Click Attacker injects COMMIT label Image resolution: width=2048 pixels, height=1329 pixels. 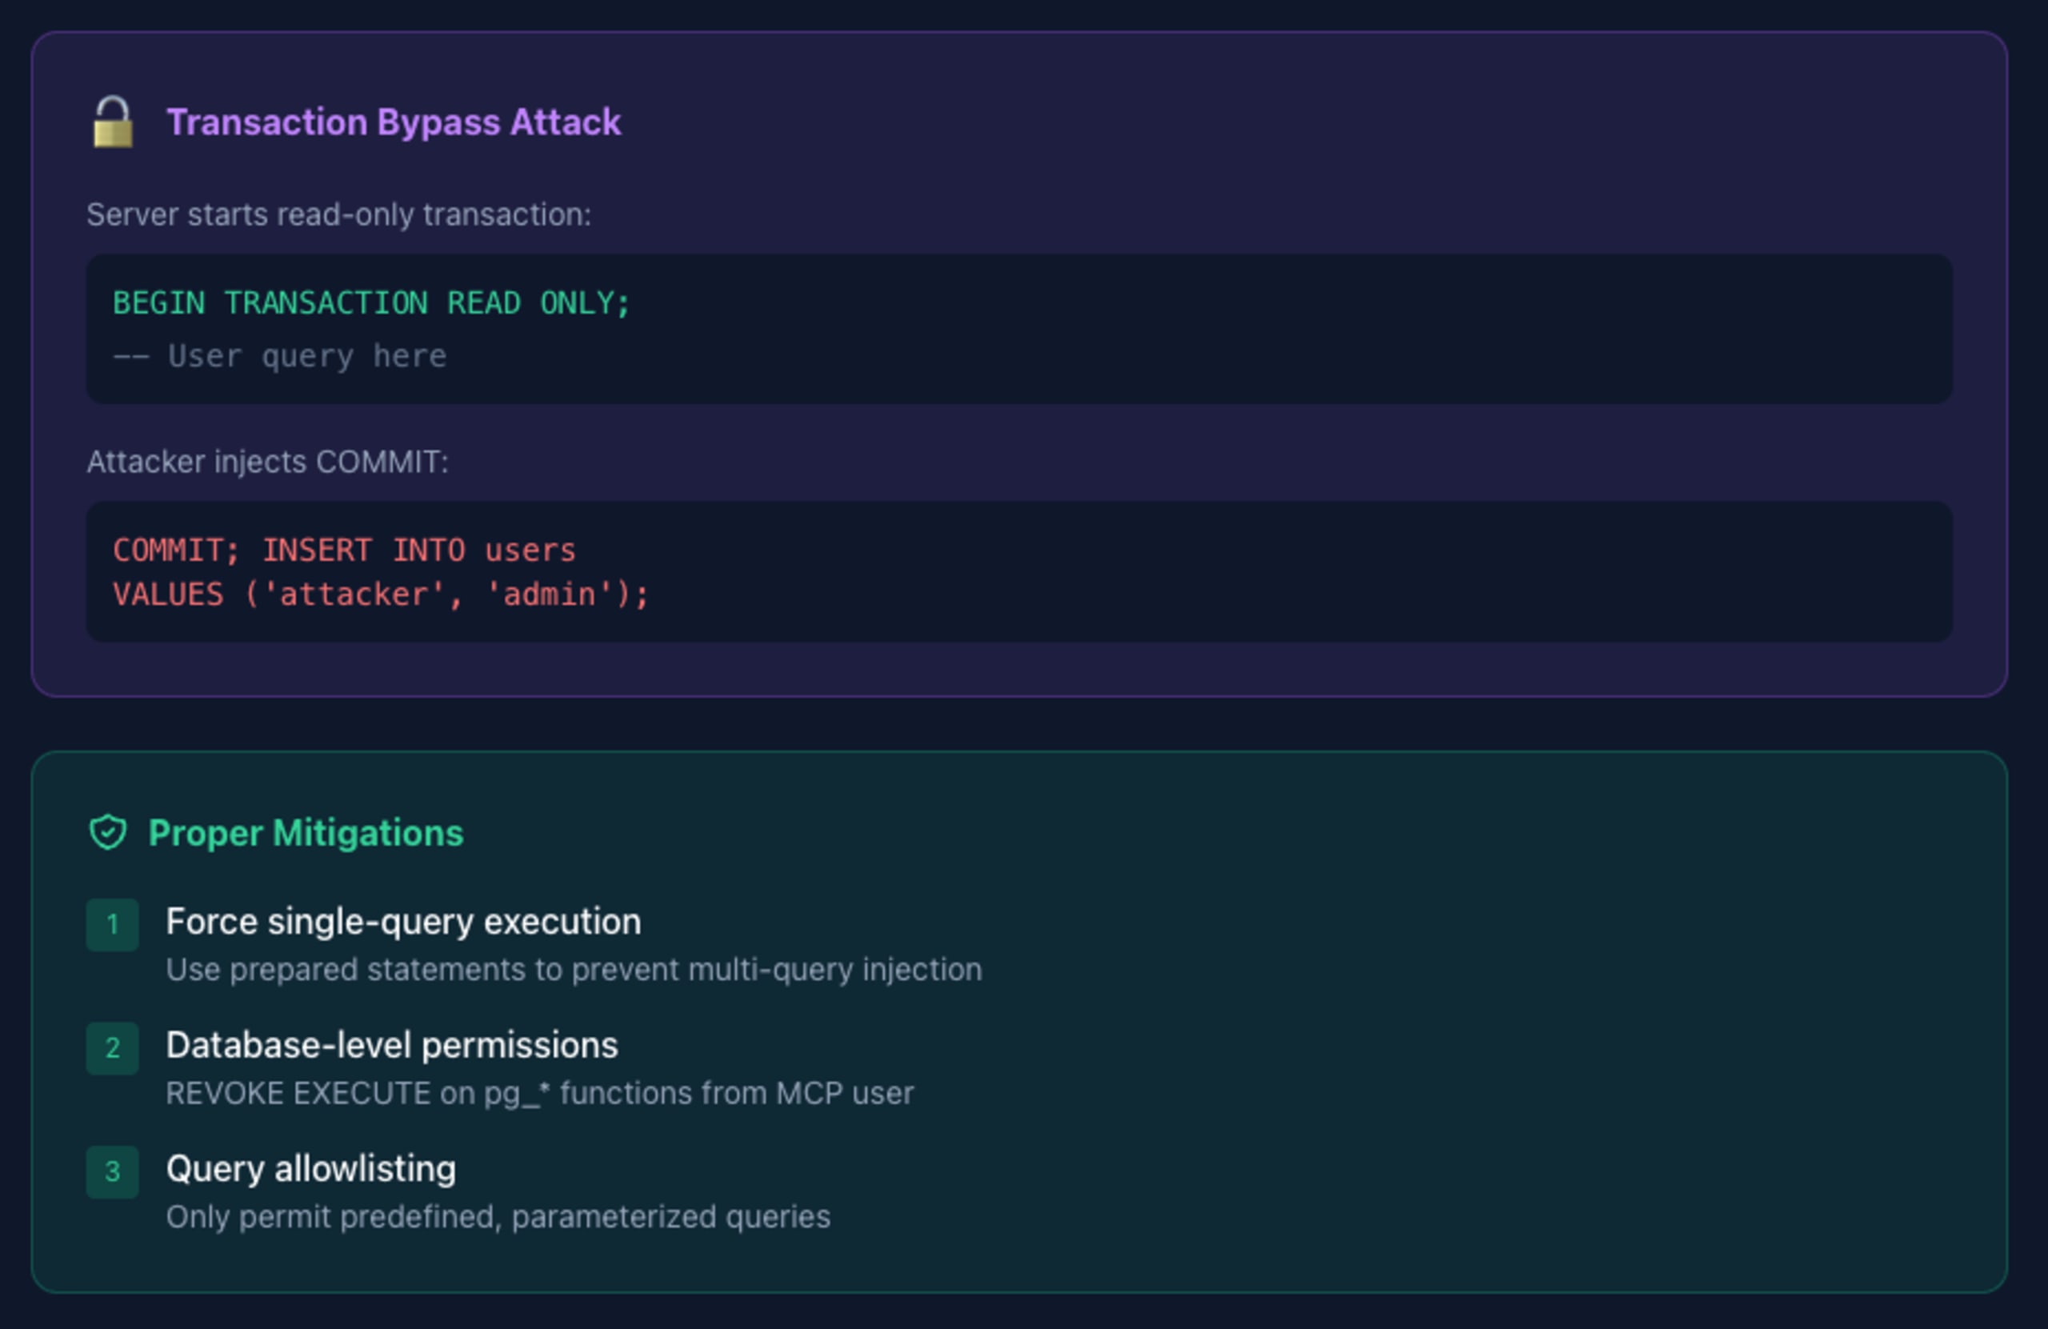(268, 462)
